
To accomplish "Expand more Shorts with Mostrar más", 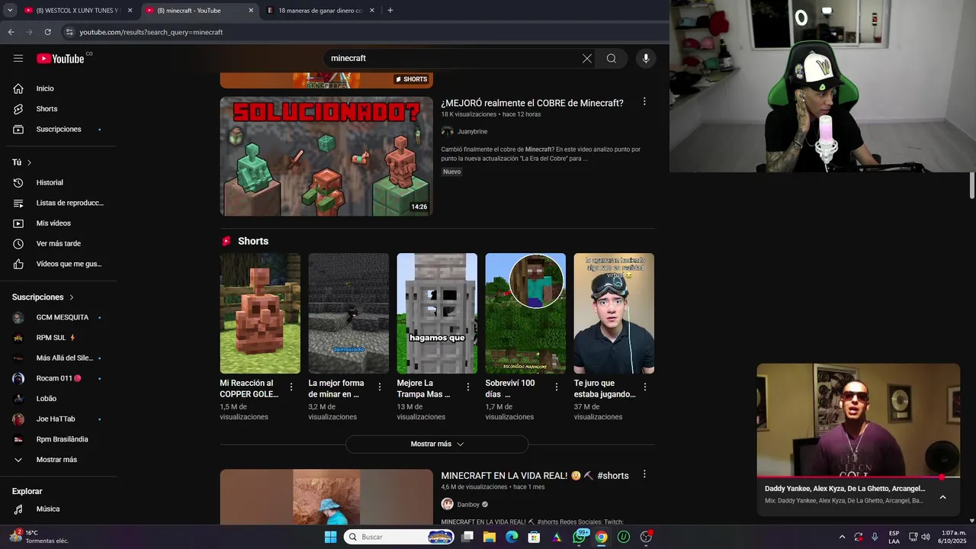I will pyautogui.click(x=437, y=444).
